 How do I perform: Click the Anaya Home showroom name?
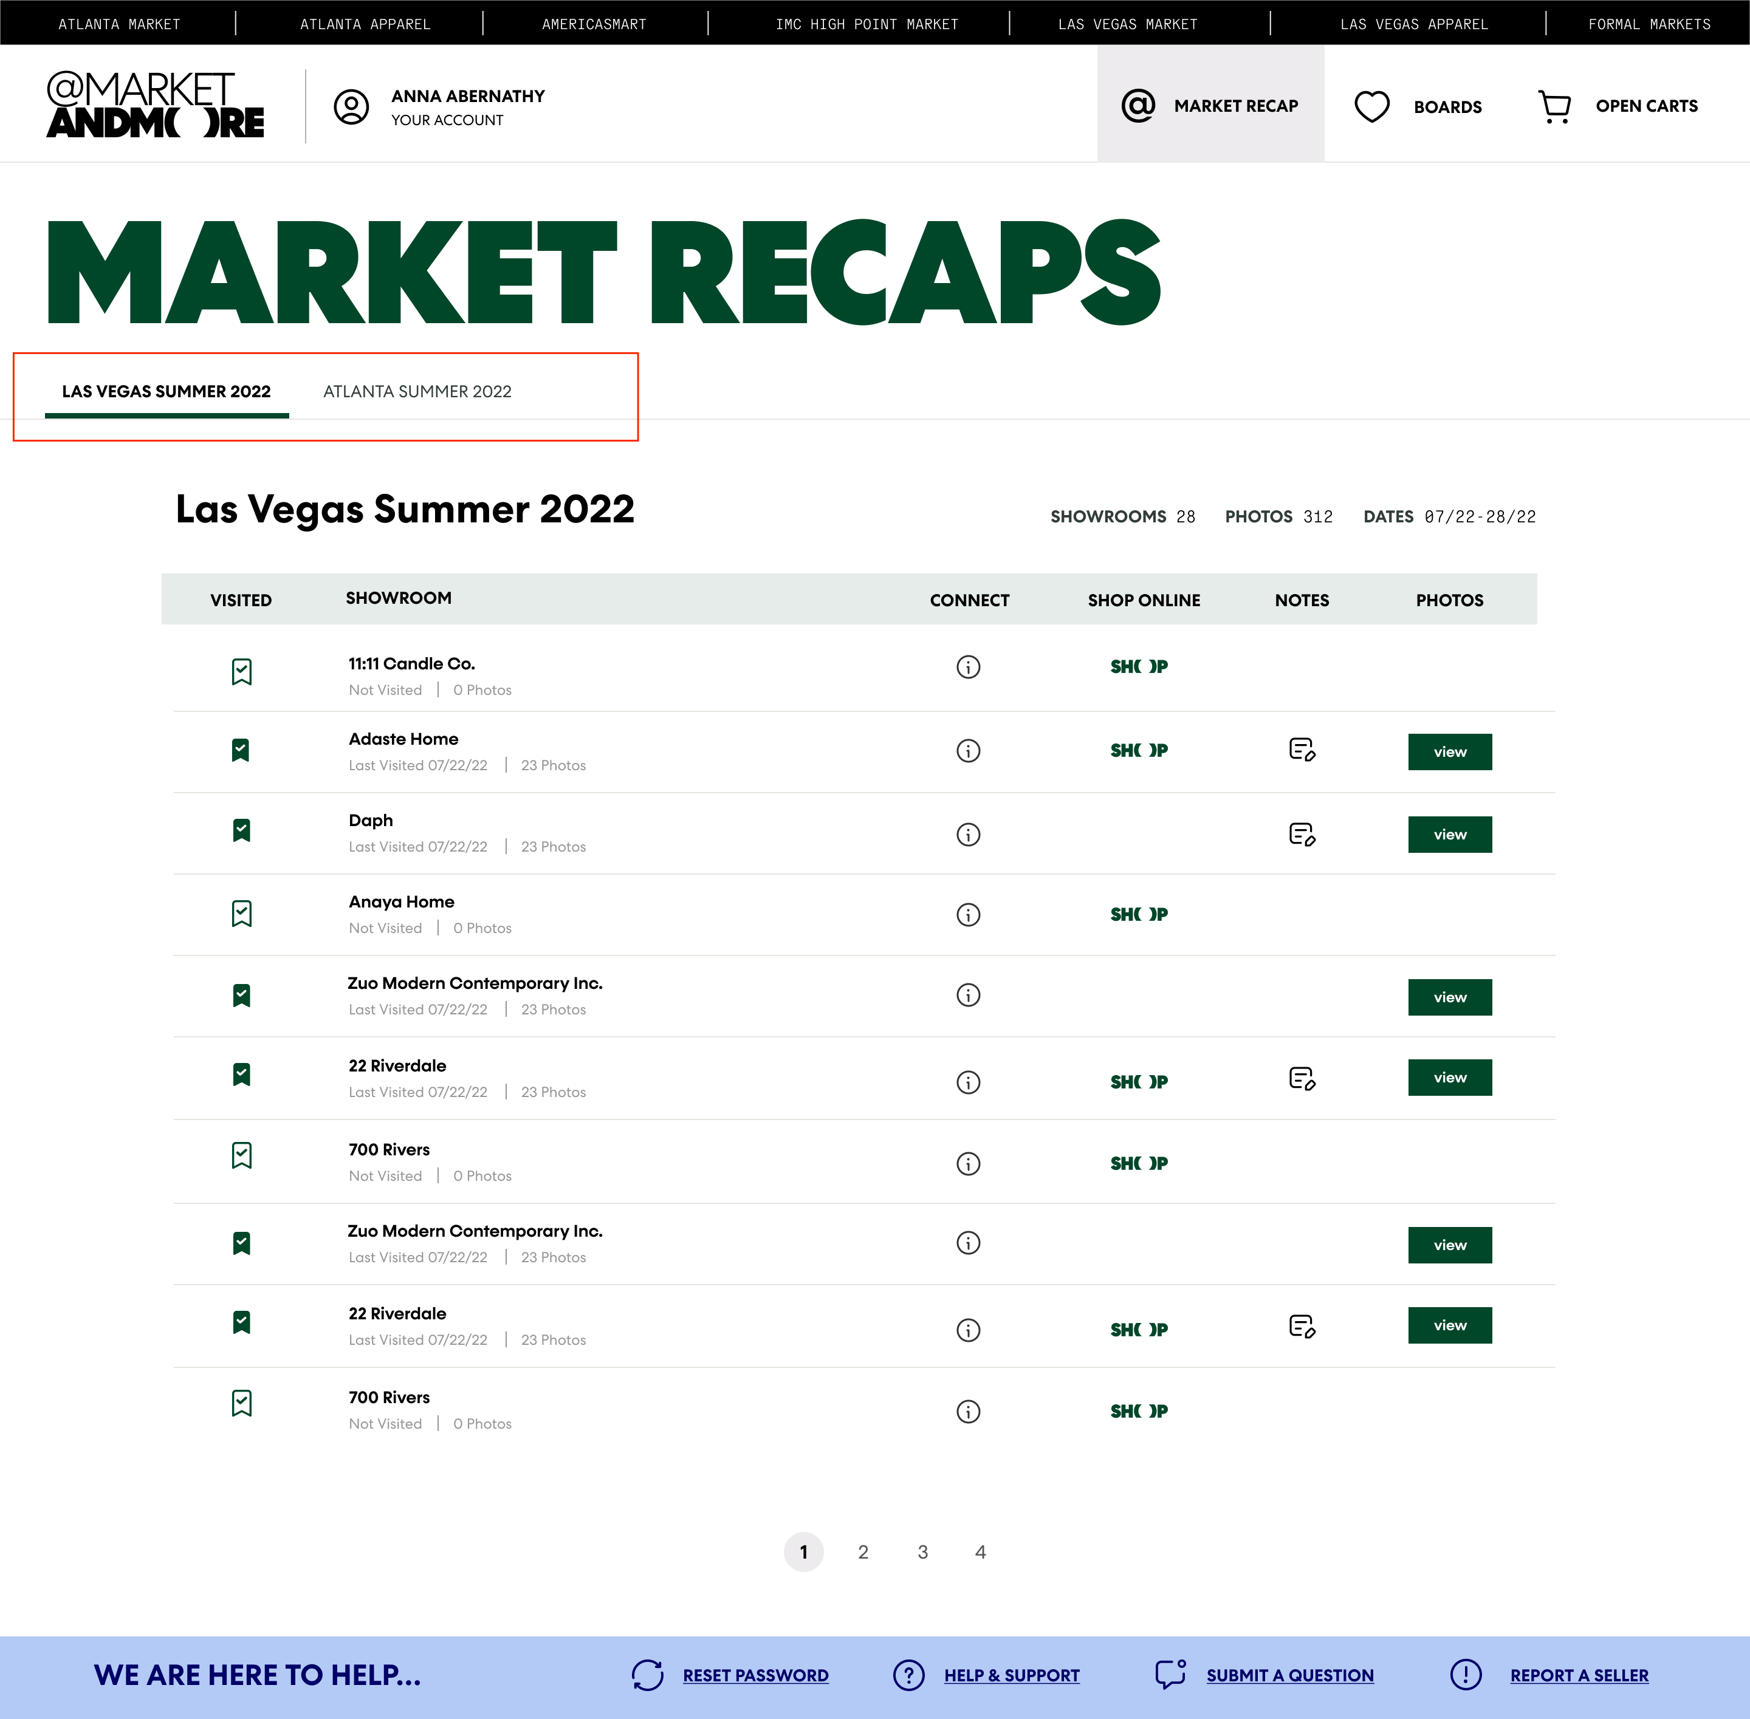tap(402, 902)
